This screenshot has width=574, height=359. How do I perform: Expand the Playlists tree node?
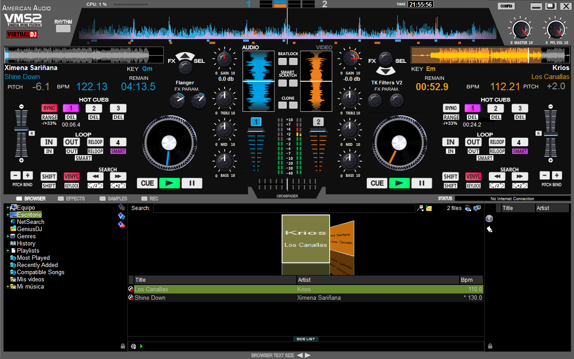point(8,251)
